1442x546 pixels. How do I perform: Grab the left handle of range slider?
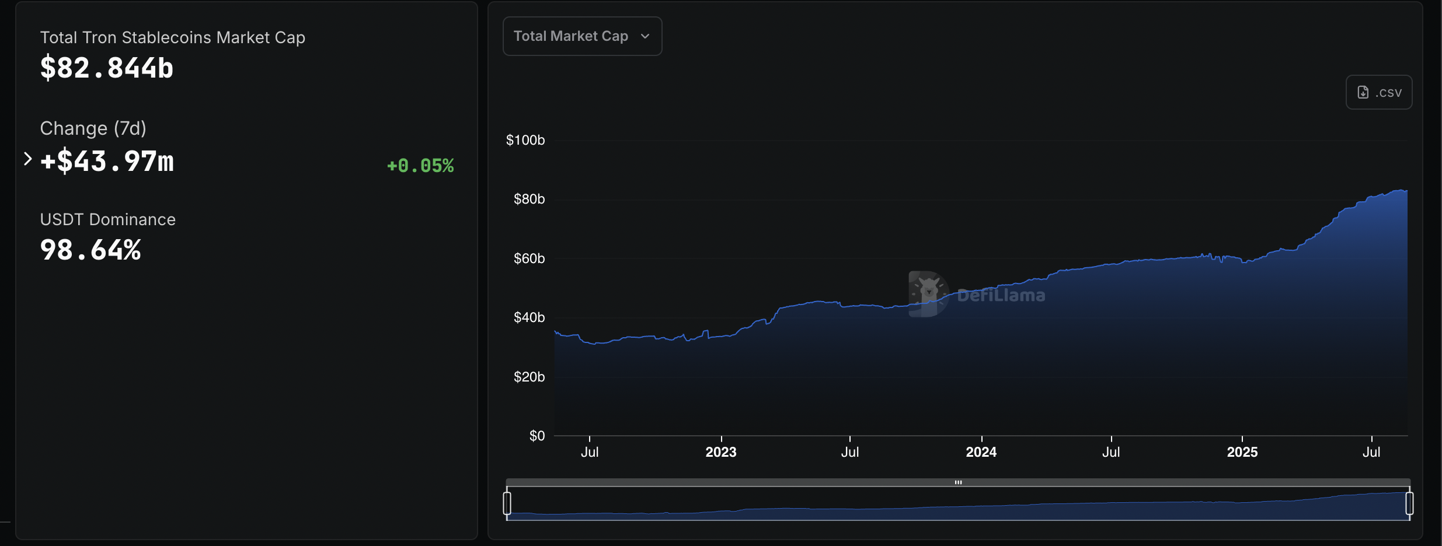pyautogui.click(x=507, y=503)
